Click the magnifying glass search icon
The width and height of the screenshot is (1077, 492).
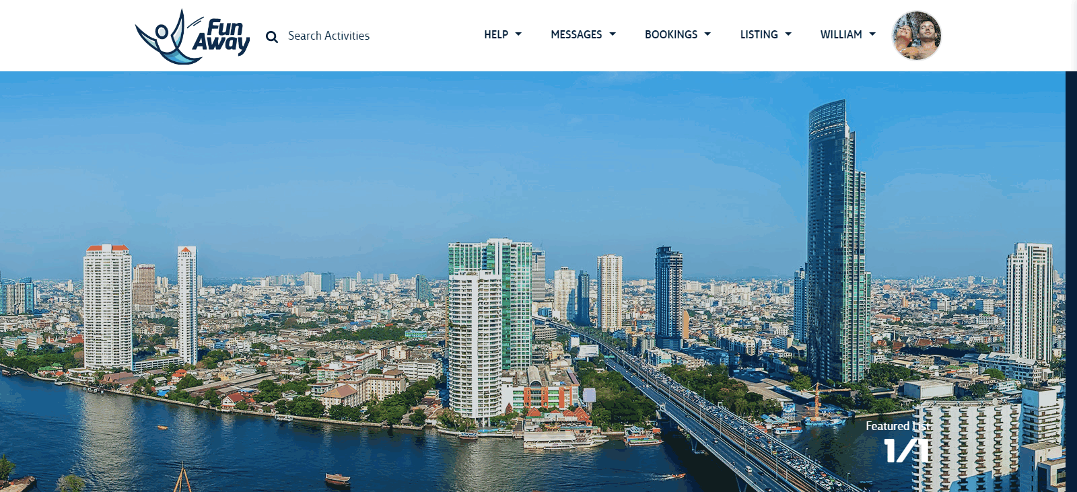pos(272,36)
